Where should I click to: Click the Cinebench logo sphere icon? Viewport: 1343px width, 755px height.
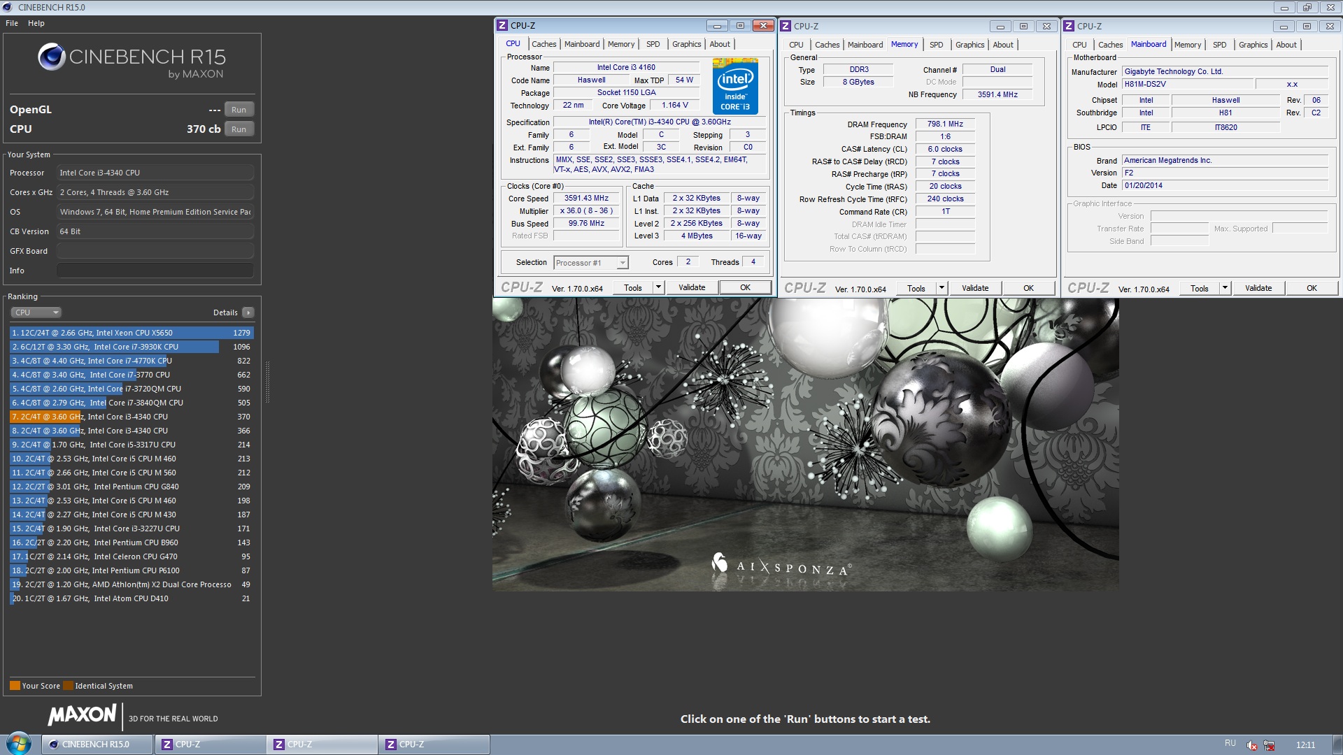(x=51, y=57)
